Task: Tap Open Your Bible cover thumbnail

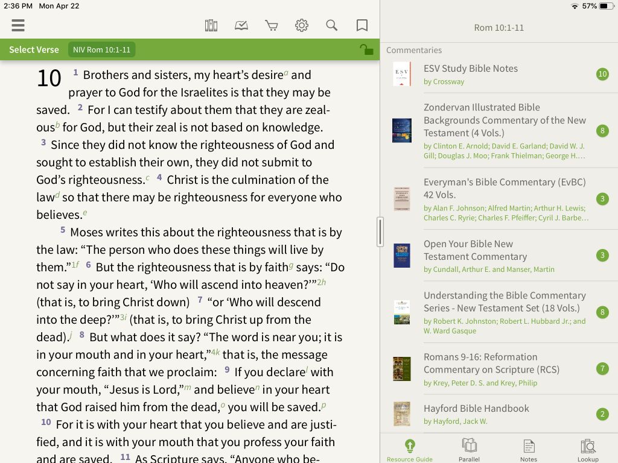Action: [x=402, y=256]
